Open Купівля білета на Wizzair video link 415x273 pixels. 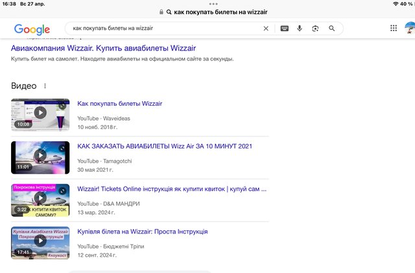tap(143, 231)
